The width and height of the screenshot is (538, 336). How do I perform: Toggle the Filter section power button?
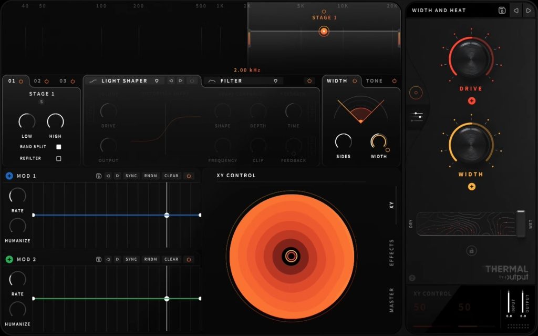[x=309, y=81]
